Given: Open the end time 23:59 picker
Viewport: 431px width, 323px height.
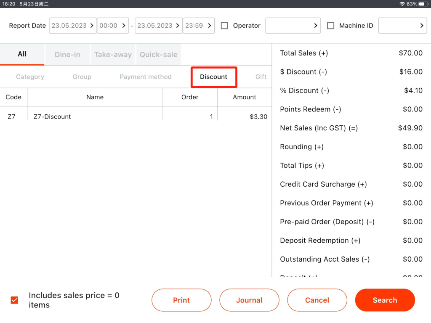Looking at the screenshot, I should (x=199, y=26).
